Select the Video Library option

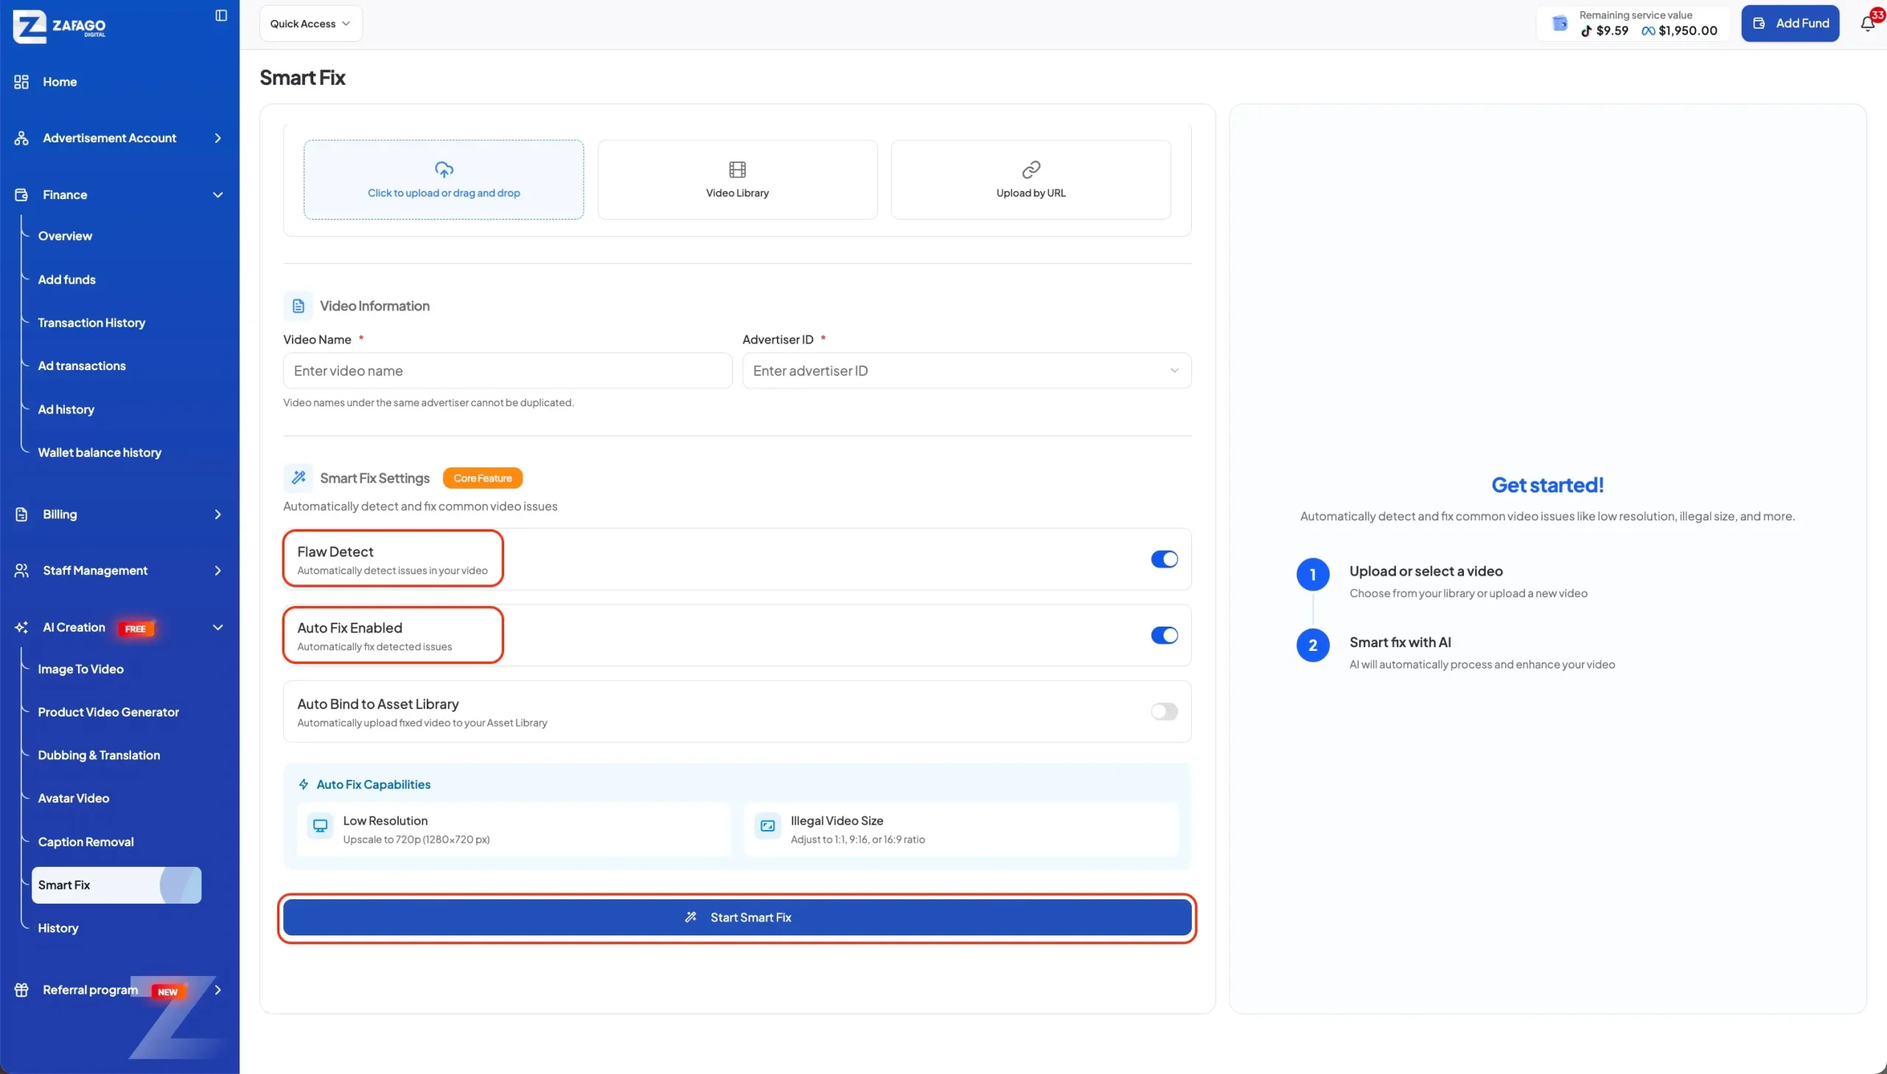[x=737, y=179]
